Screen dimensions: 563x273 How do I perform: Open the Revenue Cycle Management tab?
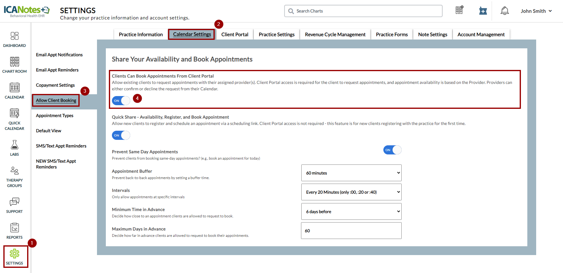[x=335, y=35]
